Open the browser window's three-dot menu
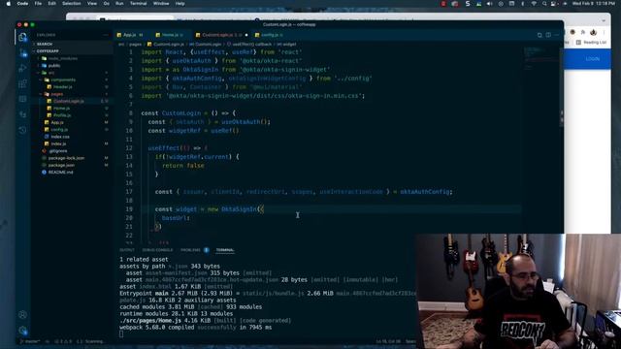The width and height of the screenshot is (621, 349). pyautogui.click(x=604, y=32)
